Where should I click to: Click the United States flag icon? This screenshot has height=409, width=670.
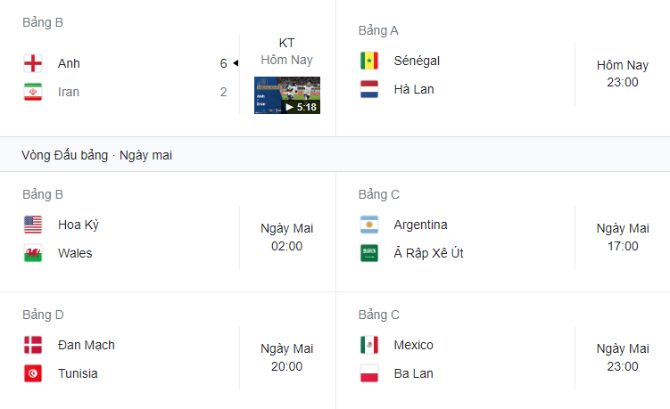click(x=33, y=225)
